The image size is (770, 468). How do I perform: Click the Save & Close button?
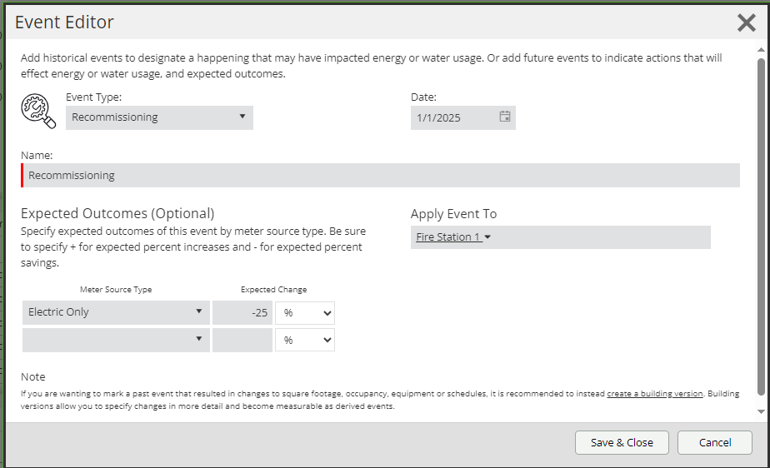coord(622,442)
